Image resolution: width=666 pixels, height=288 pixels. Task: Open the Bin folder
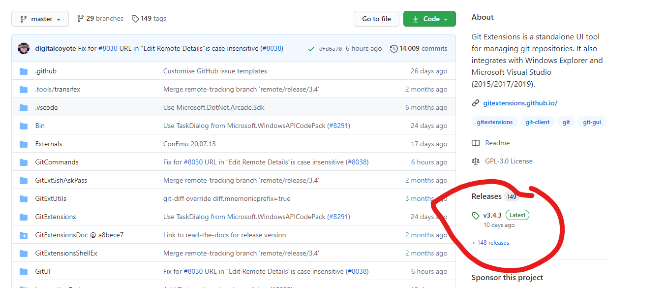click(40, 126)
